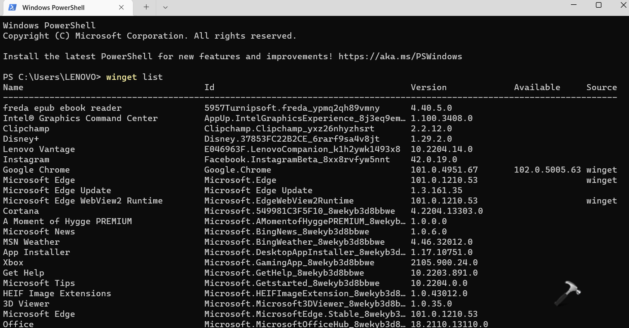Click the Cortana version number

(x=447, y=211)
